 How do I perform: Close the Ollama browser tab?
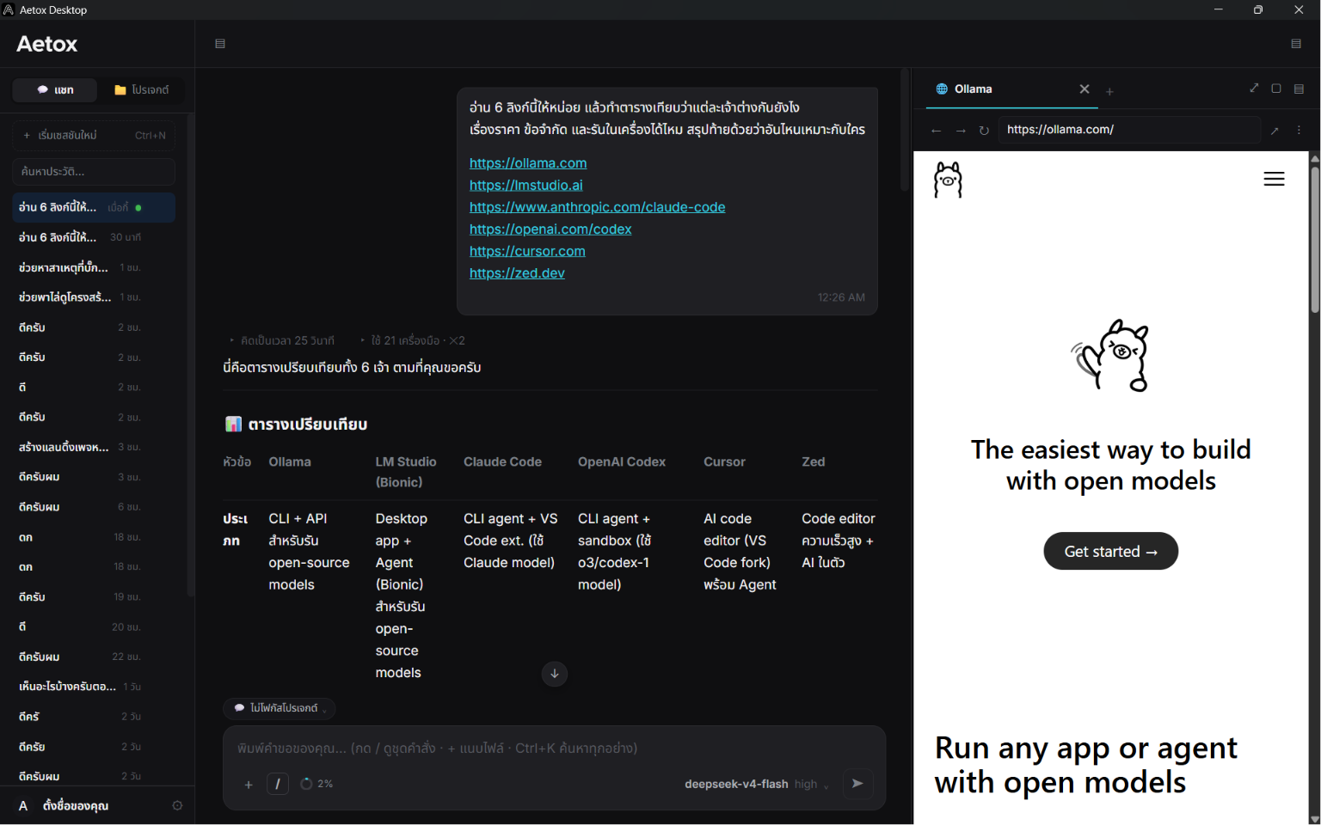point(1084,89)
